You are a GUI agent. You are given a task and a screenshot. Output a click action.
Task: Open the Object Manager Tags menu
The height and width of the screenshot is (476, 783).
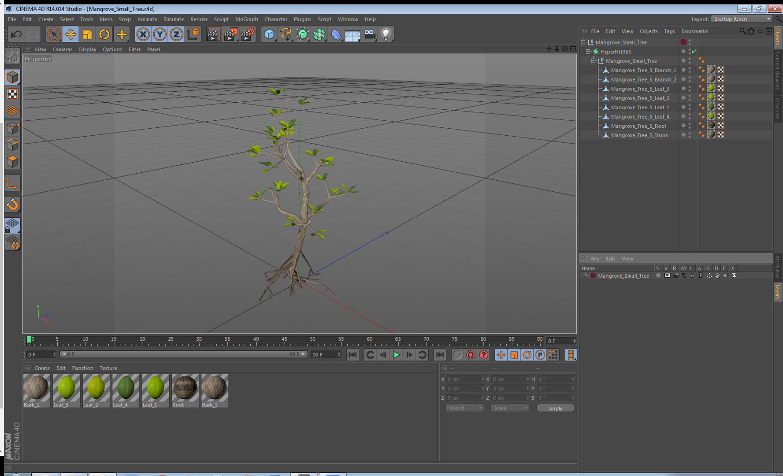click(x=669, y=31)
